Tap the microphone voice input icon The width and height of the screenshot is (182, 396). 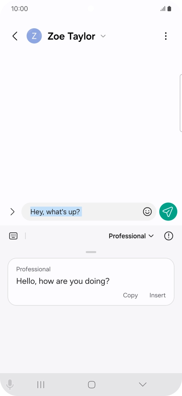(x=10, y=384)
